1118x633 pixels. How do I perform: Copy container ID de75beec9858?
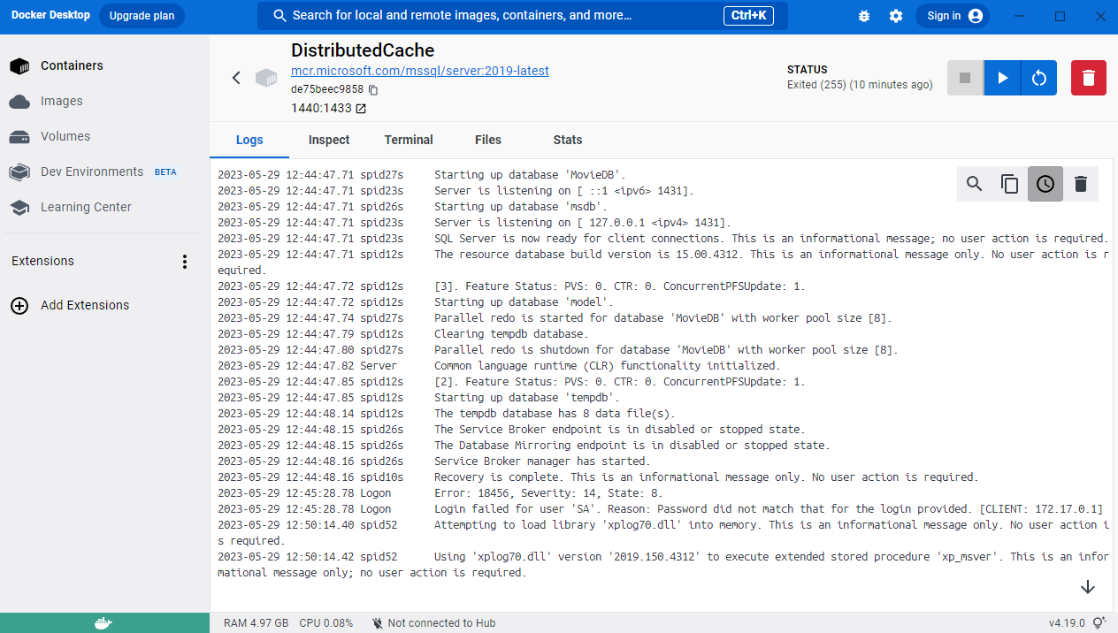pos(373,90)
